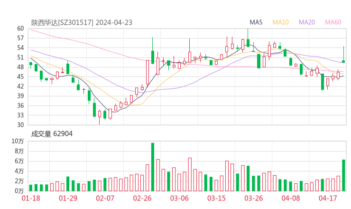Click the MA20 legend label

click(307, 22)
